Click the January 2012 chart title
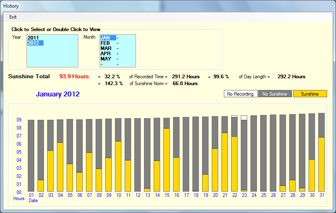336x213 pixels. pos(58,94)
